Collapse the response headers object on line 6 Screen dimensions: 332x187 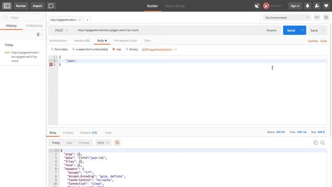point(58,169)
